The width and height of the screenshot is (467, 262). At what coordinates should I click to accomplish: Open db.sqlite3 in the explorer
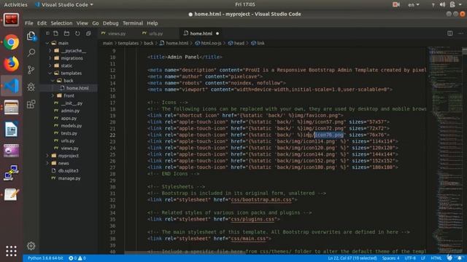[x=68, y=170]
